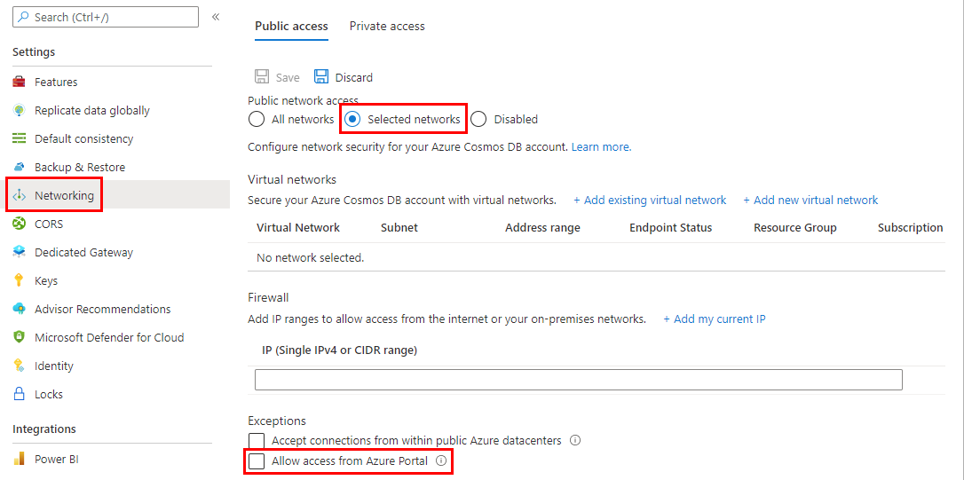Click Add my current IP link

[715, 319]
